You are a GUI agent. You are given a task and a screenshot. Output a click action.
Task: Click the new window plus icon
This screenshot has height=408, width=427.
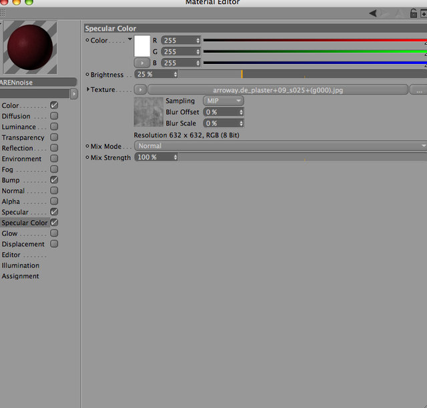pyautogui.click(x=424, y=13)
